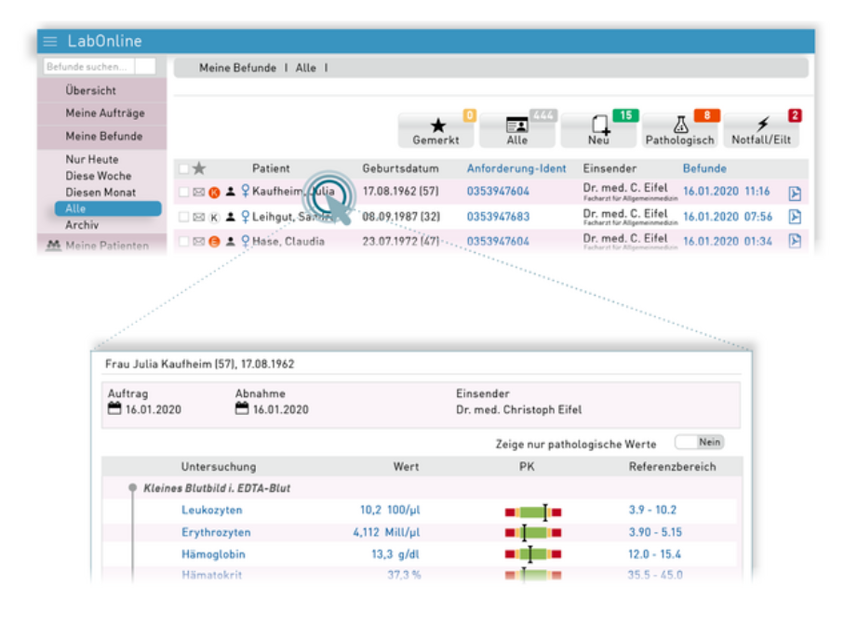857x626 pixels.
Task: Click female symbol next to Kaufheim
Action: click(246, 191)
